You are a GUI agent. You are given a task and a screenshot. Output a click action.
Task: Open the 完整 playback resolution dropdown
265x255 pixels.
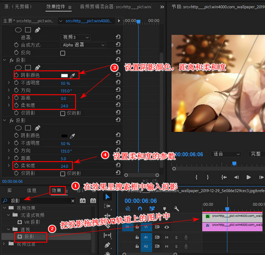pos(257,154)
